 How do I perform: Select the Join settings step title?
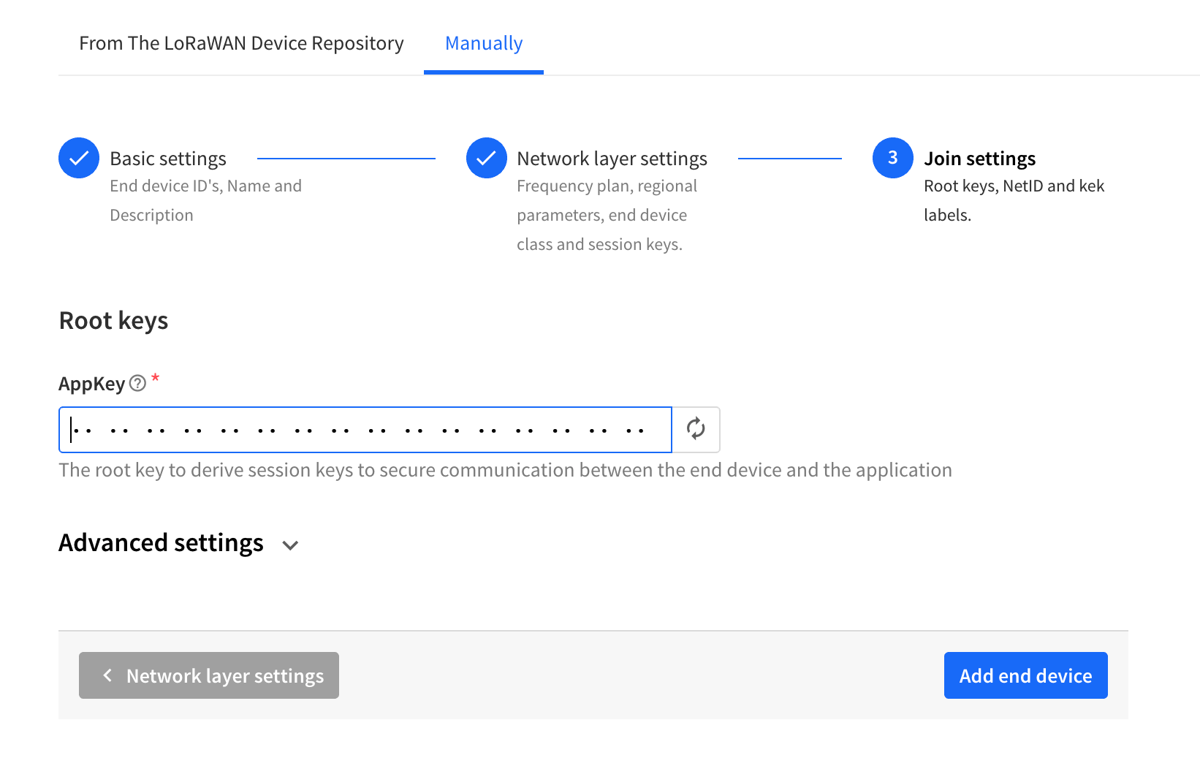pyautogui.click(x=979, y=159)
